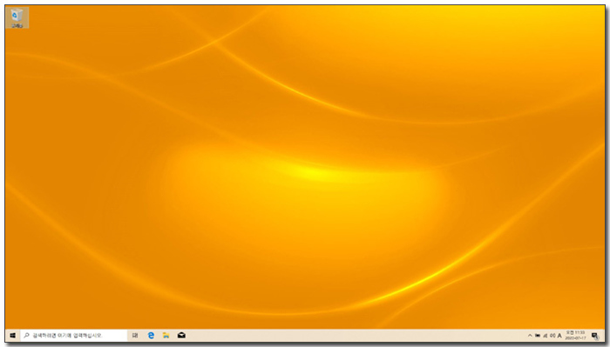610x347 pixels.
Task: Click the bright yellow glow on the wallpaper
Action: coord(311,173)
